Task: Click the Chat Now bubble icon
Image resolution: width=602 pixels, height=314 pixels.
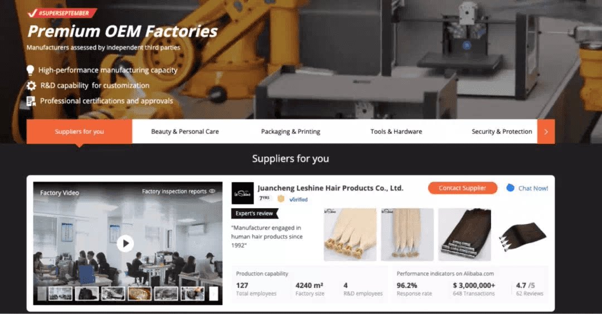Action: pyautogui.click(x=510, y=188)
